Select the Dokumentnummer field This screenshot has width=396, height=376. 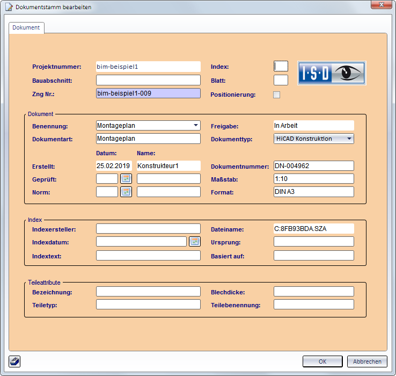(313, 166)
